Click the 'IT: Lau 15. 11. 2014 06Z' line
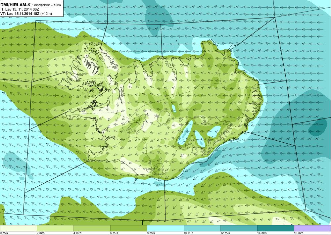Screen dimensions: 331x235 20,9
